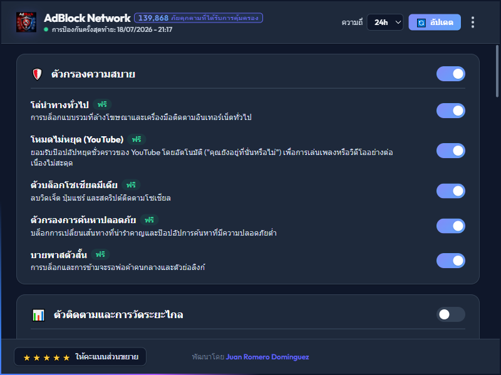The height and width of the screenshot is (375, 501).
Task: Click the AdBlock Network logo icon
Action: (26, 22)
